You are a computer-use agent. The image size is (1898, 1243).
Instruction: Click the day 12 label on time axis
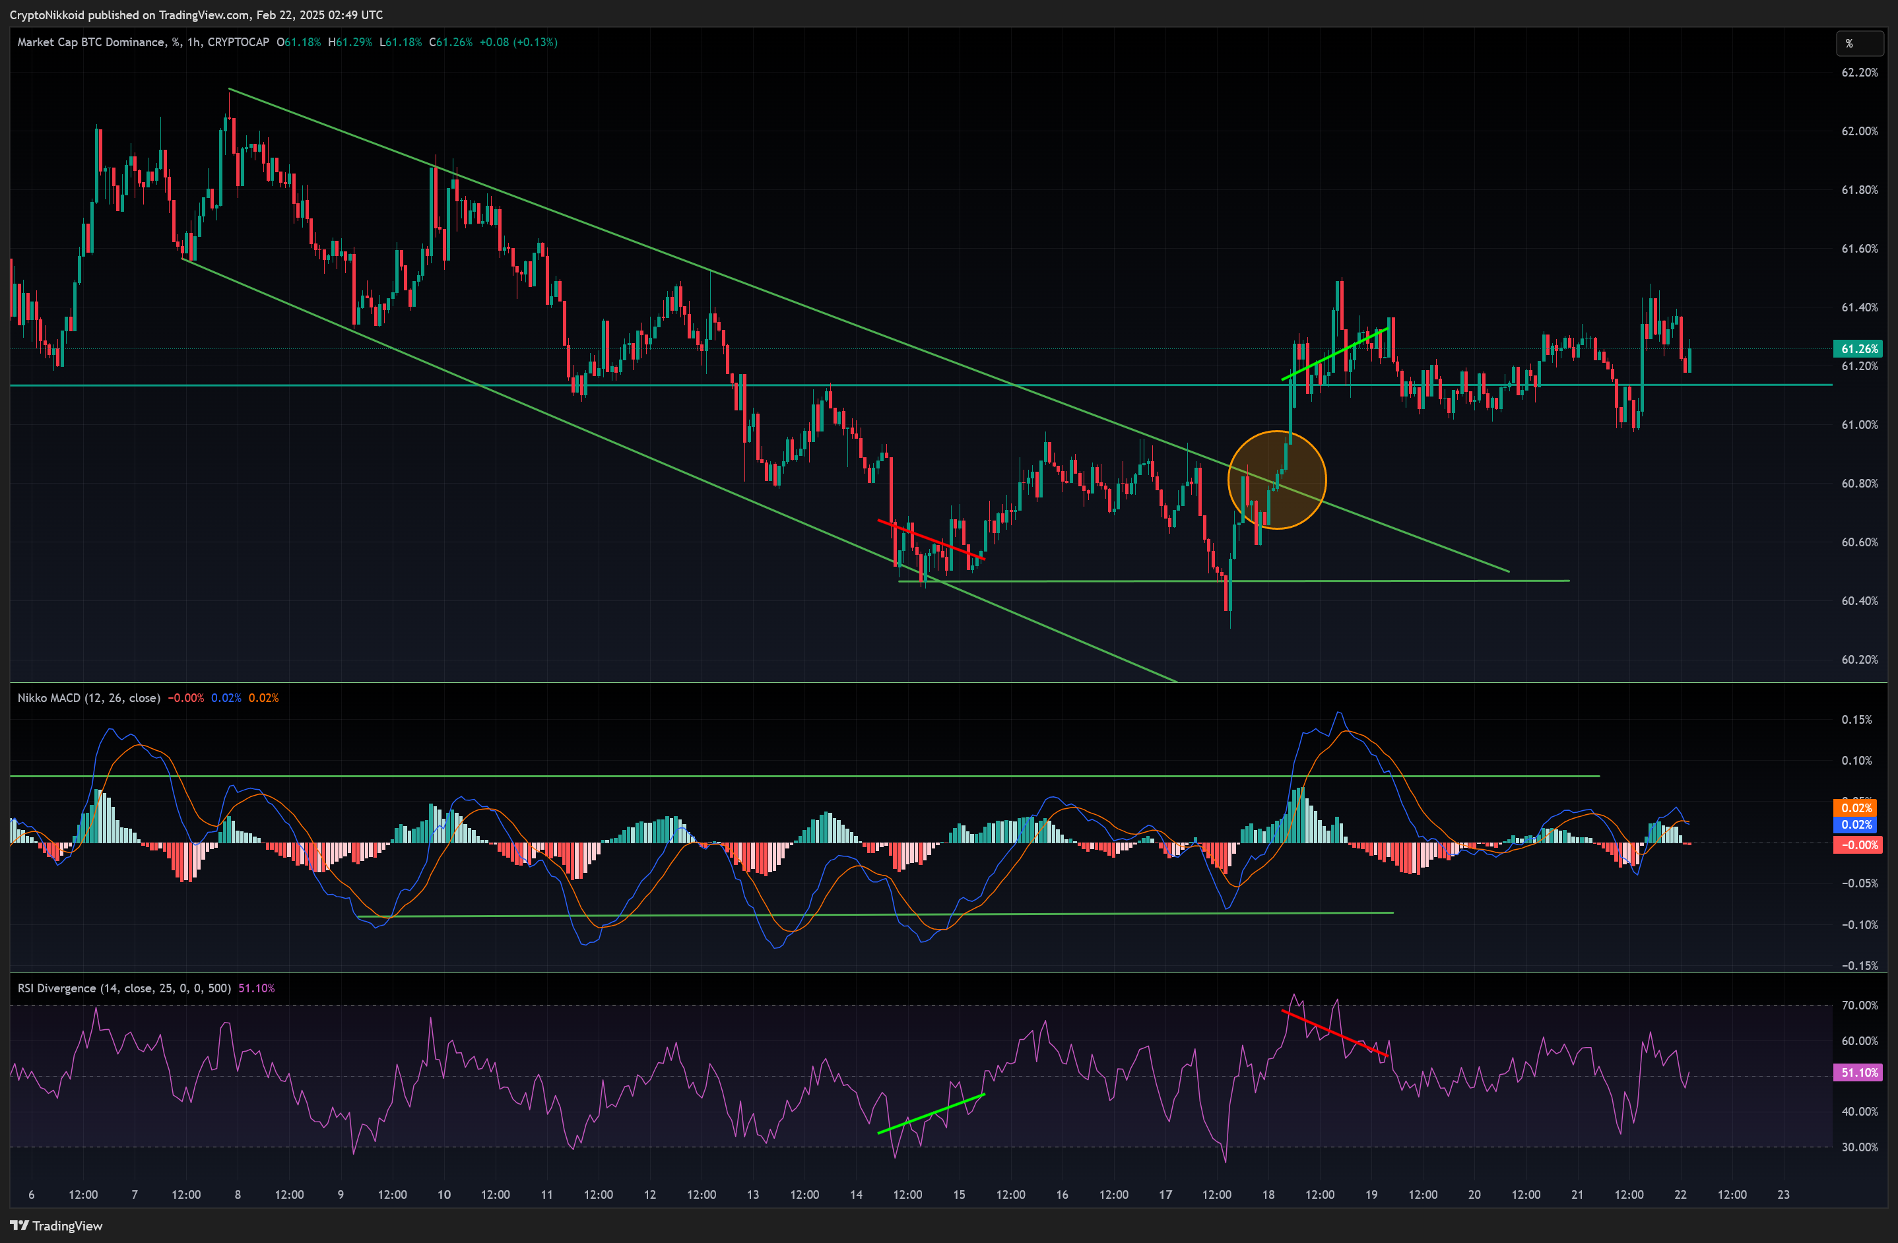(650, 1194)
